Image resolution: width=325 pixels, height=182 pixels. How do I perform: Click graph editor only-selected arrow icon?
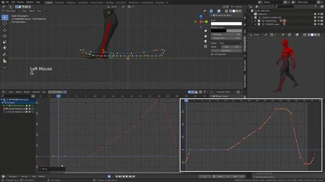189,92
